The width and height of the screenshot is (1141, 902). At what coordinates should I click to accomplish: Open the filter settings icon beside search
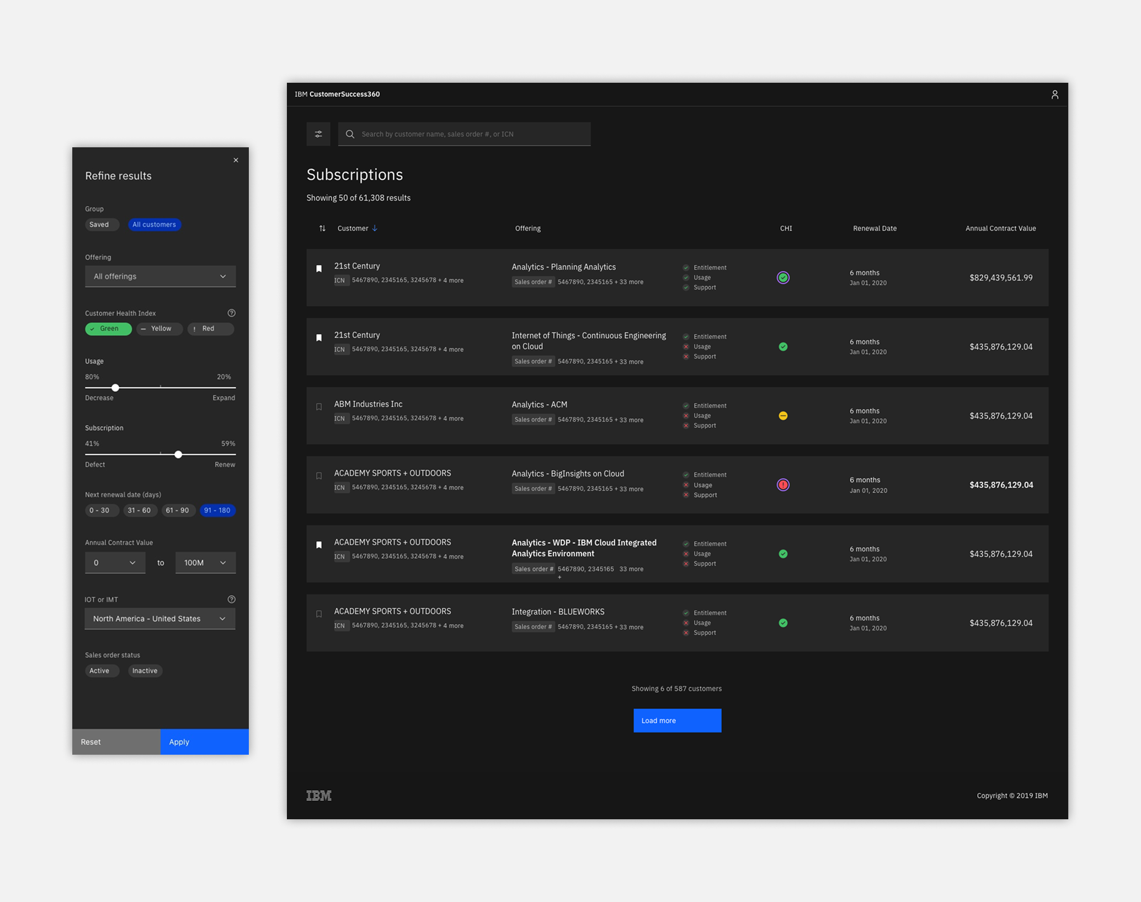coord(318,134)
